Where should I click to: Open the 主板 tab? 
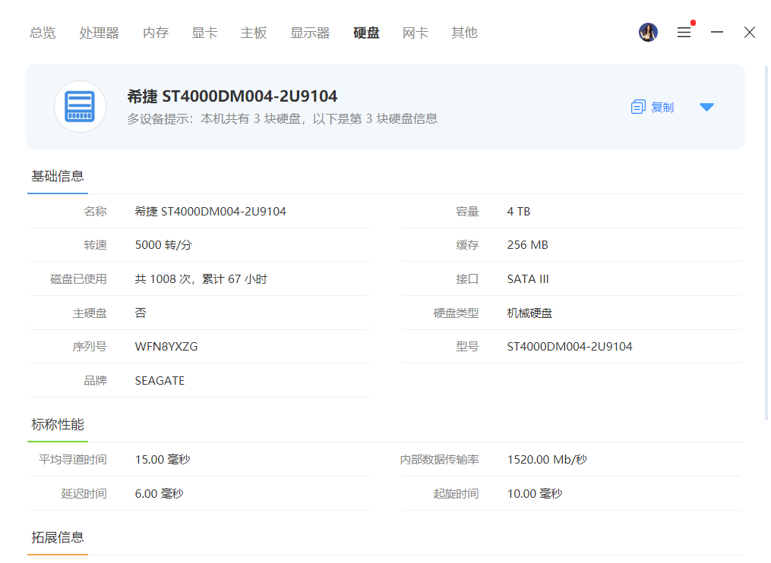253,33
